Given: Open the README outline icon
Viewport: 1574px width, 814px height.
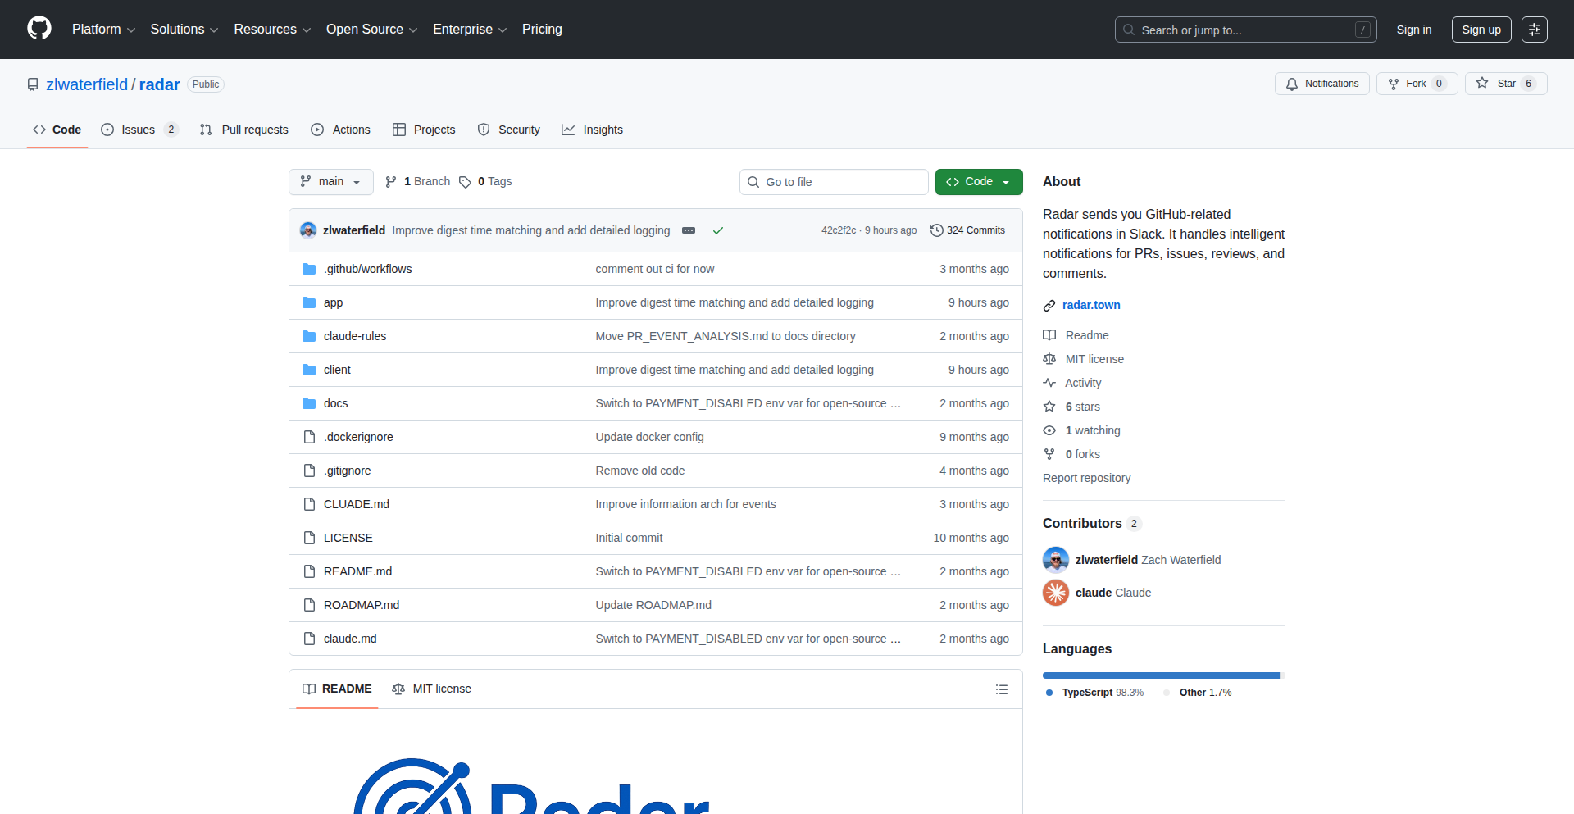Looking at the screenshot, I should pos(1001,689).
